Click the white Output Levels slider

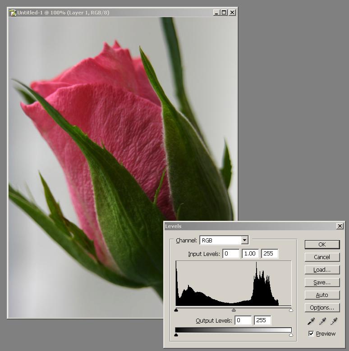click(291, 335)
